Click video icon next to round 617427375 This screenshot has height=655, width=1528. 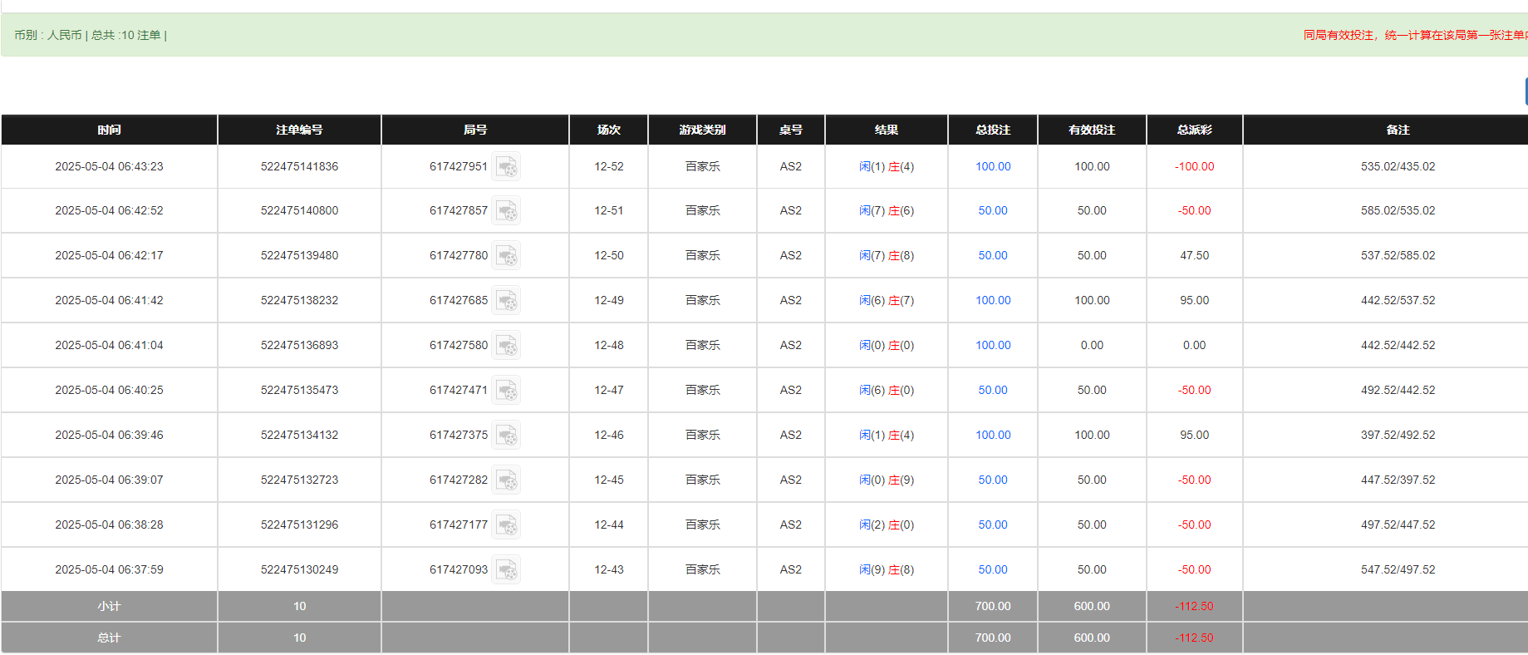coord(505,436)
